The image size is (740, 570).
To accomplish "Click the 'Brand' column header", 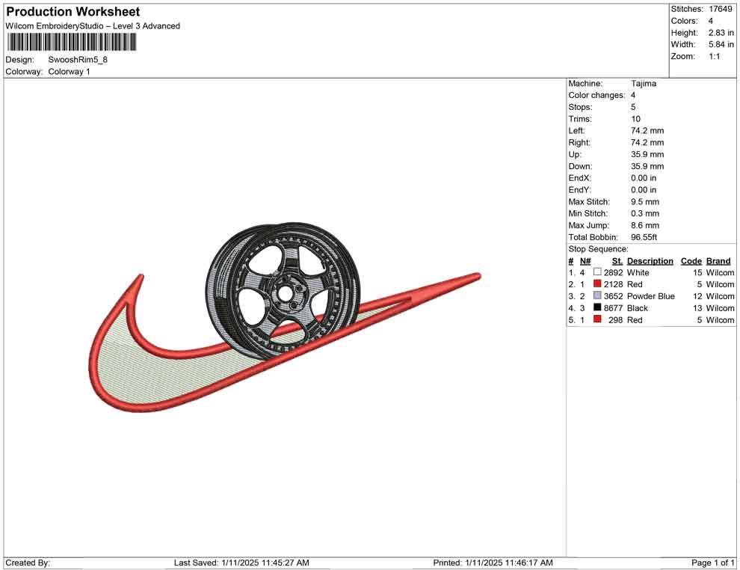I will (x=718, y=260).
